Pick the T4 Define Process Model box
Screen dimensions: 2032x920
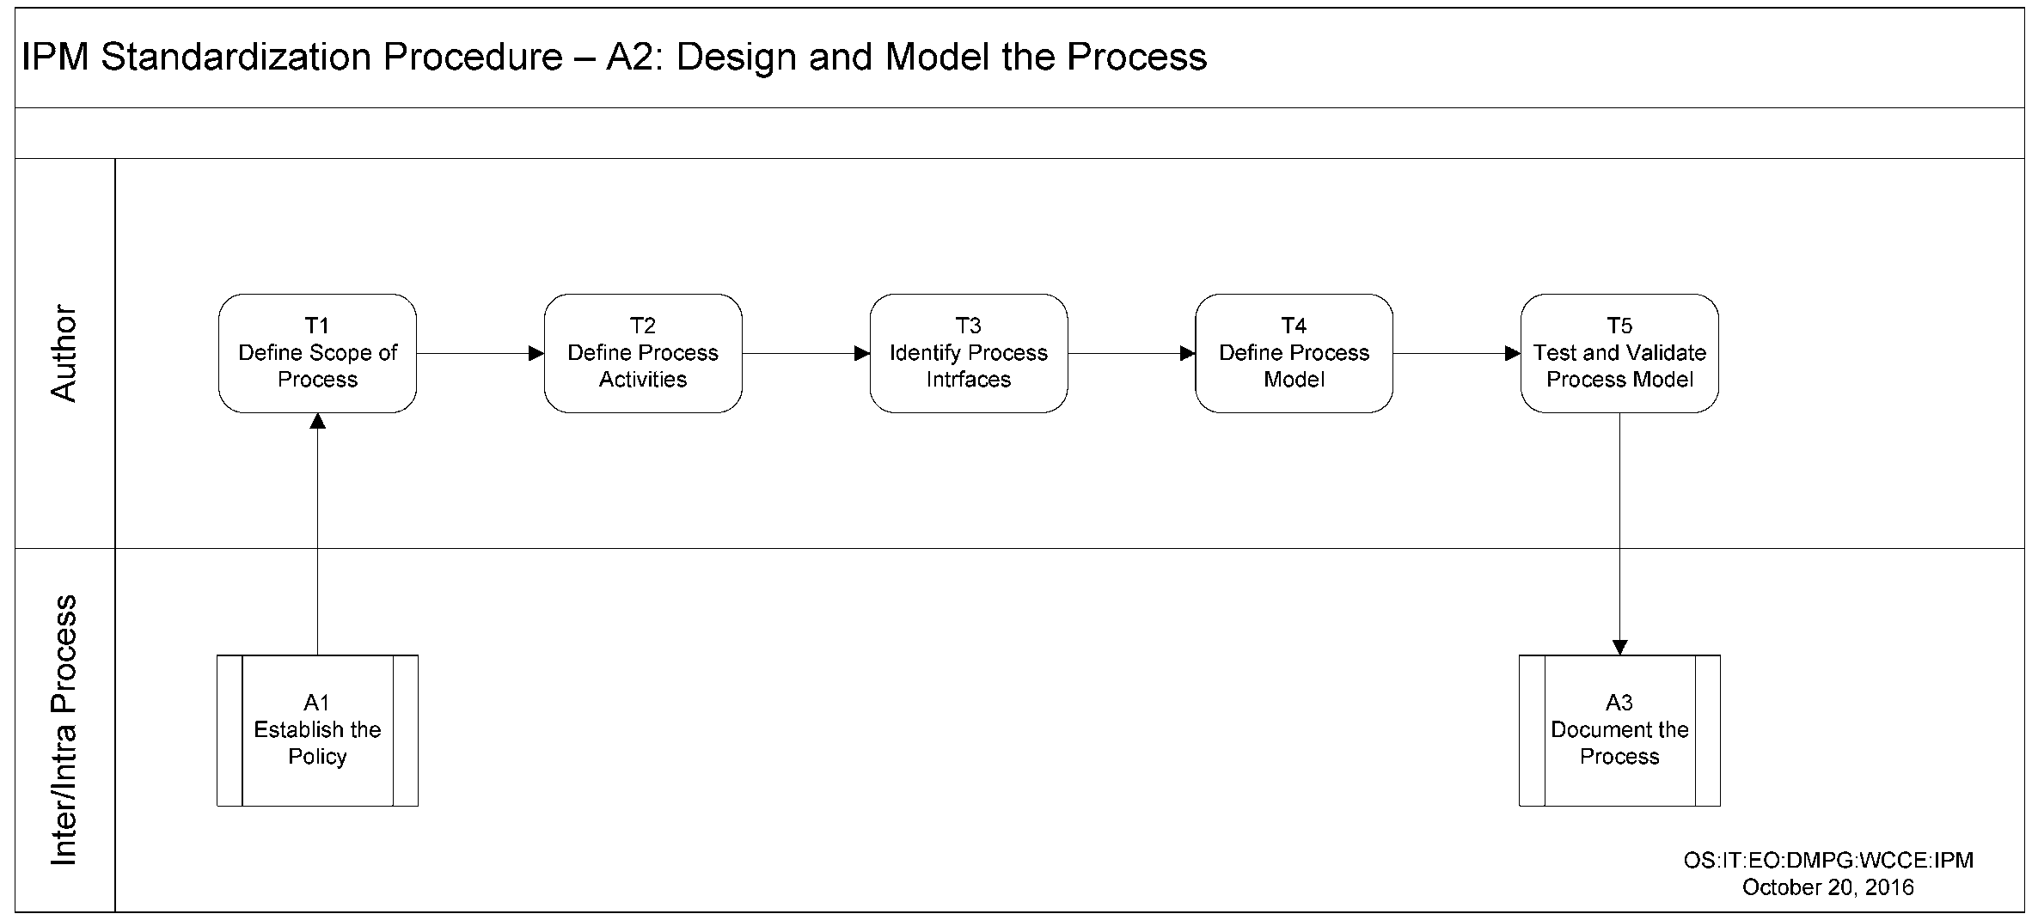(x=1294, y=353)
